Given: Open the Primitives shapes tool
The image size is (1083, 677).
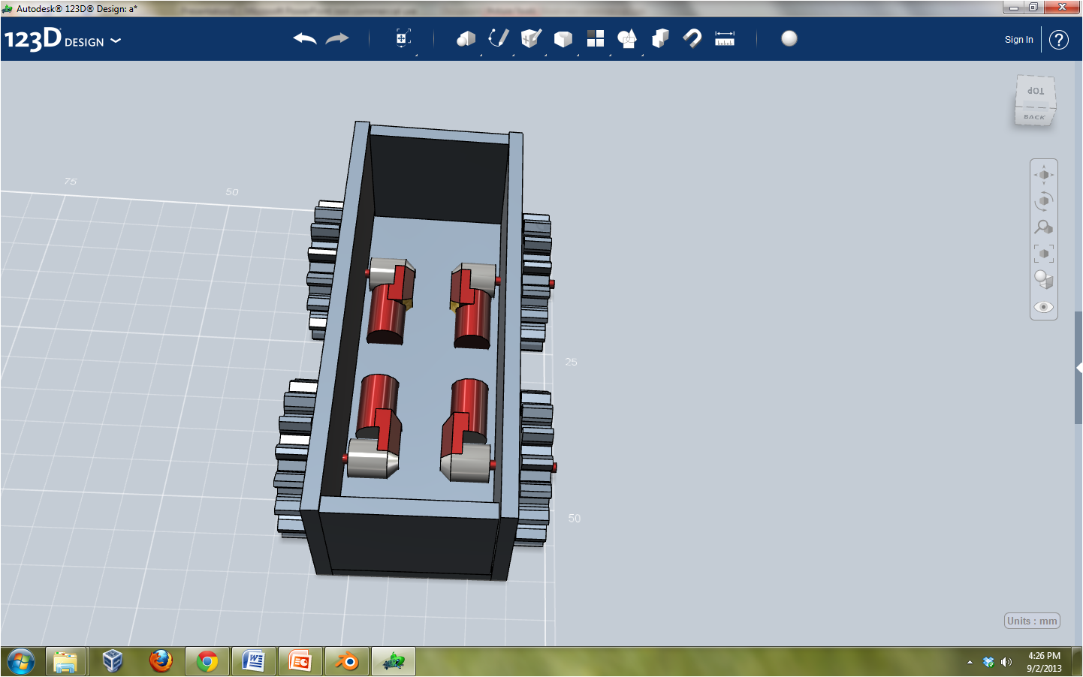Looking at the screenshot, I should [x=466, y=38].
